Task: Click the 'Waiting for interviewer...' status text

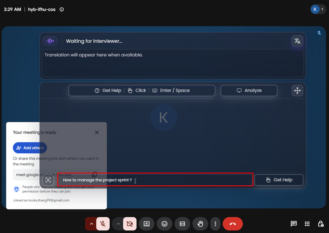Action: (x=94, y=41)
